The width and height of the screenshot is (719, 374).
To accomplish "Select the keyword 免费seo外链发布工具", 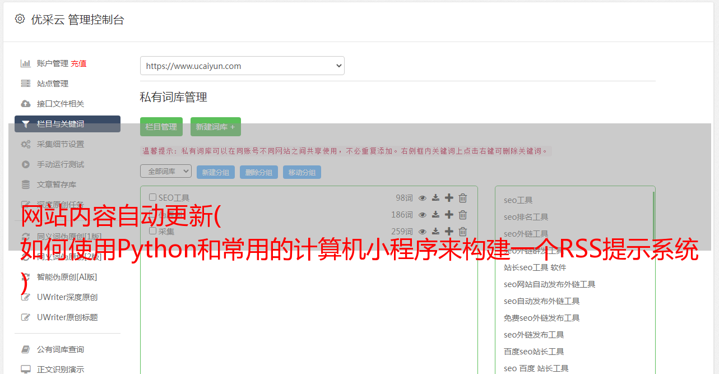I will pos(542,318).
